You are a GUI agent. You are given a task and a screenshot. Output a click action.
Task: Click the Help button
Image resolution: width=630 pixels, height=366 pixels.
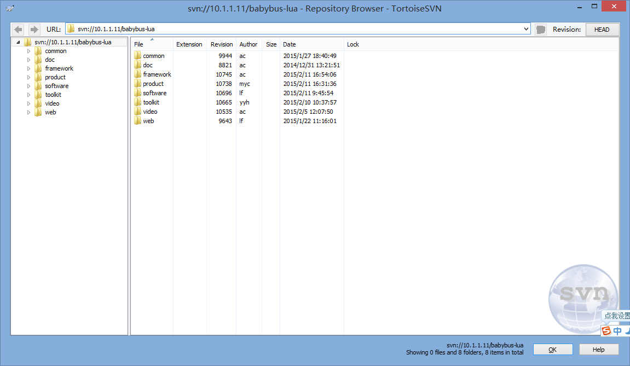tap(599, 350)
